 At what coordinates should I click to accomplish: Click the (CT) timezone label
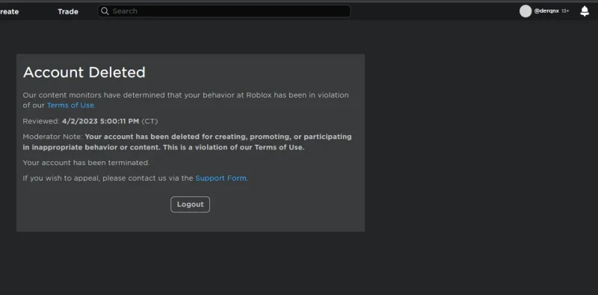coord(149,121)
